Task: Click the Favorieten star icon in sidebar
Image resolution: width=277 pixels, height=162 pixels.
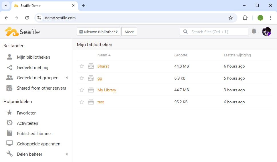Action: point(10,113)
